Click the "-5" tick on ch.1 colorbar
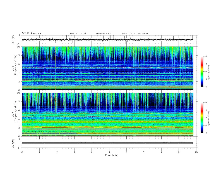This screenshot has height=171, width=221. tap(206, 72)
